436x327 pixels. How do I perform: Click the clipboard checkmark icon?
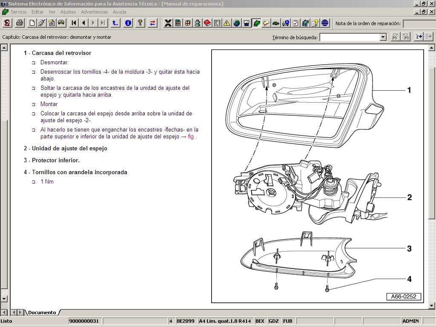pos(295,23)
